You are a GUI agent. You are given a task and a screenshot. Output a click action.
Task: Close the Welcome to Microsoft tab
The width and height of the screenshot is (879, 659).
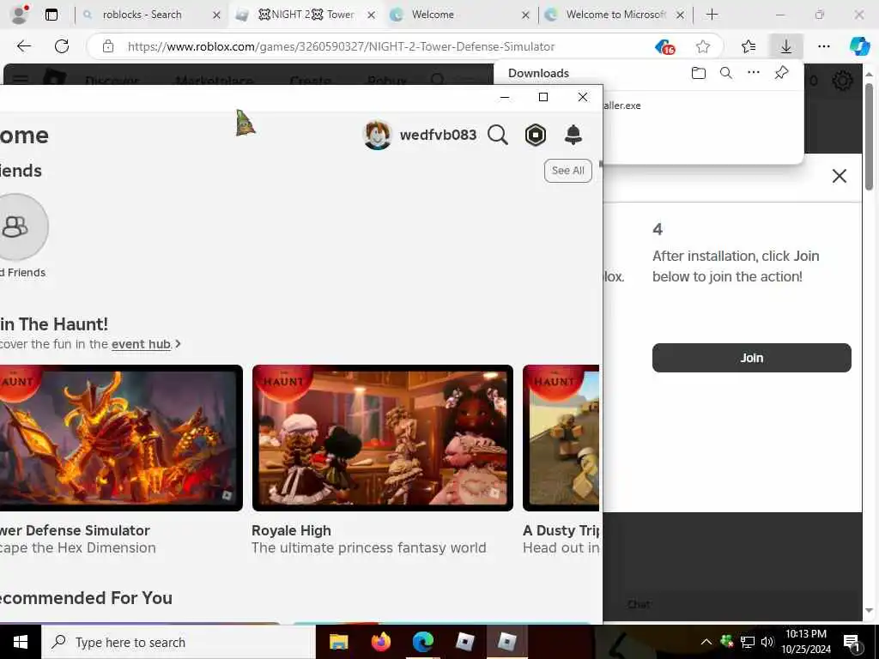point(680,15)
